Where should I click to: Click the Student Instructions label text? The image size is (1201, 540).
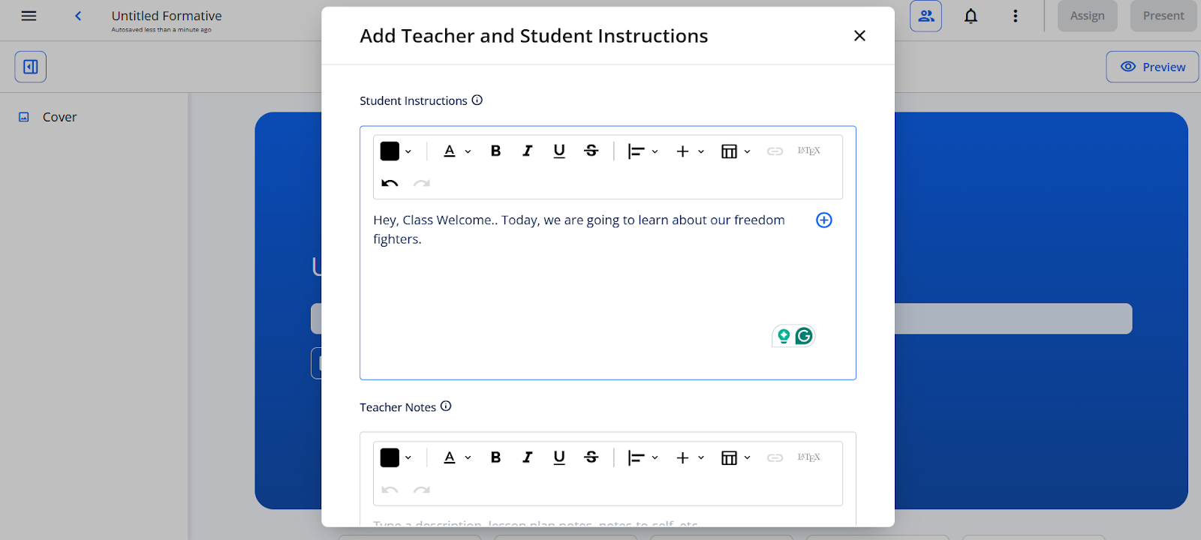click(x=414, y=100)
